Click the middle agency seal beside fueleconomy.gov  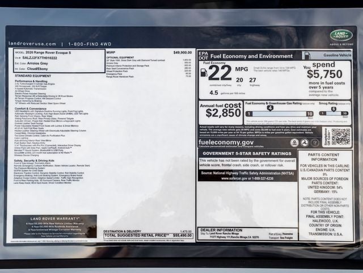coord(305,143)
